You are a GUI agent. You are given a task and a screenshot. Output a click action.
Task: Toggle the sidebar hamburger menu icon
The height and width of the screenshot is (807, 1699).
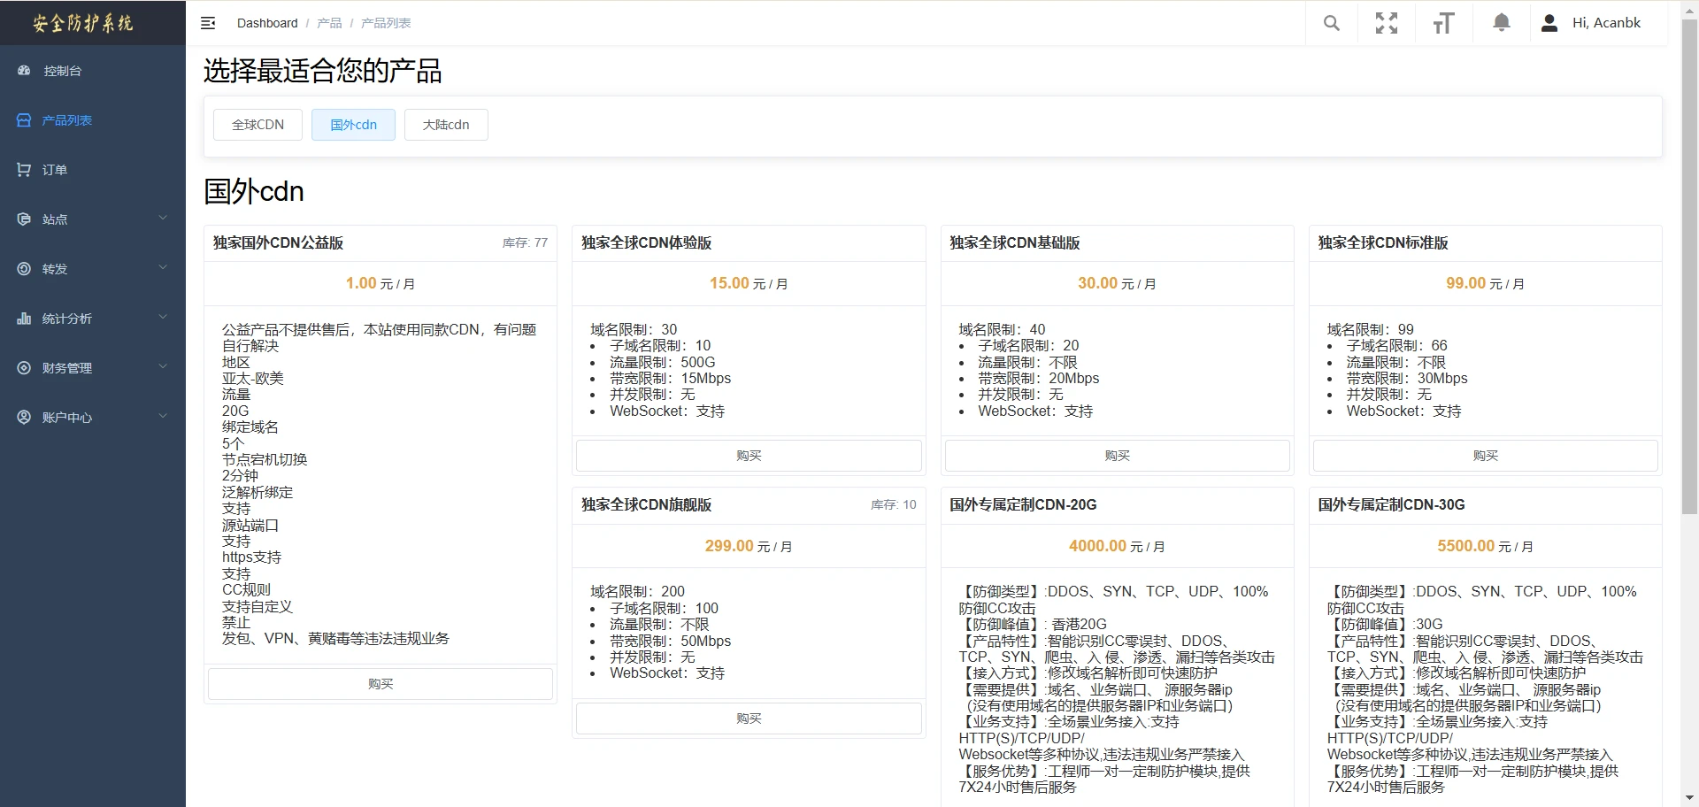208,23
